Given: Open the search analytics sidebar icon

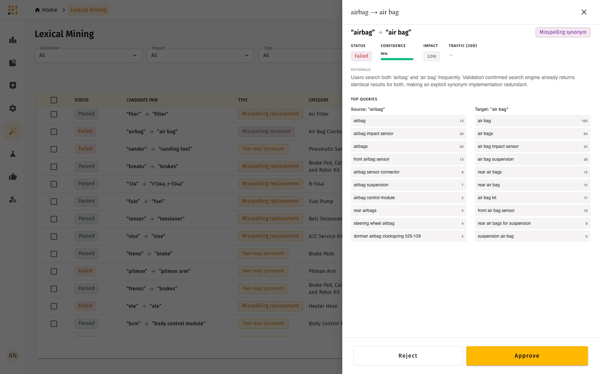Looking at the screenshot, I should click(x=13, y=63).
